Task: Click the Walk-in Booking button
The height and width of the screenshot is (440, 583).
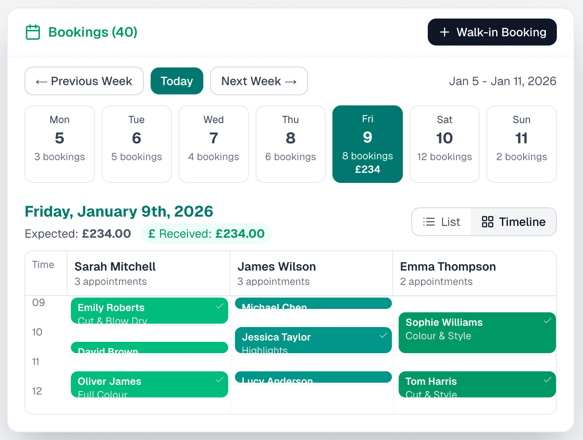Action: 492,32
